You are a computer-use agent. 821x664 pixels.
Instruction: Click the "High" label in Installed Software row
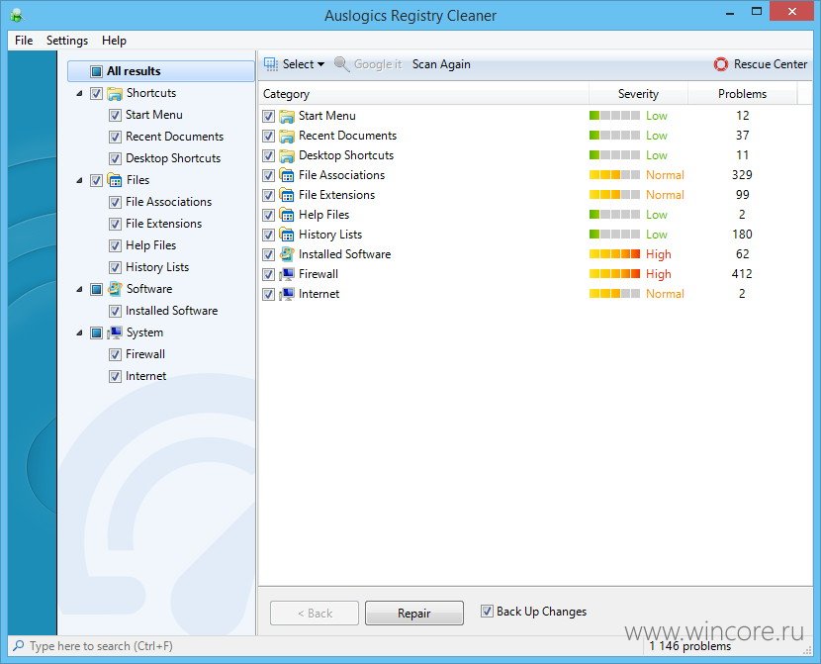658,254
